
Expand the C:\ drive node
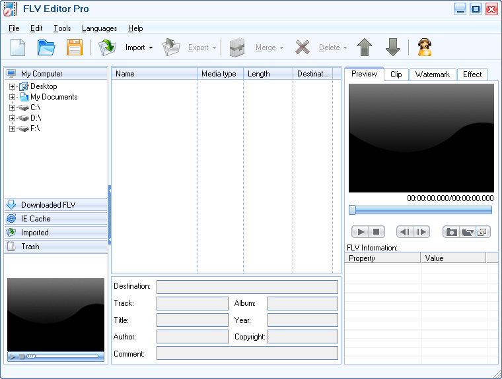point(12,107)
